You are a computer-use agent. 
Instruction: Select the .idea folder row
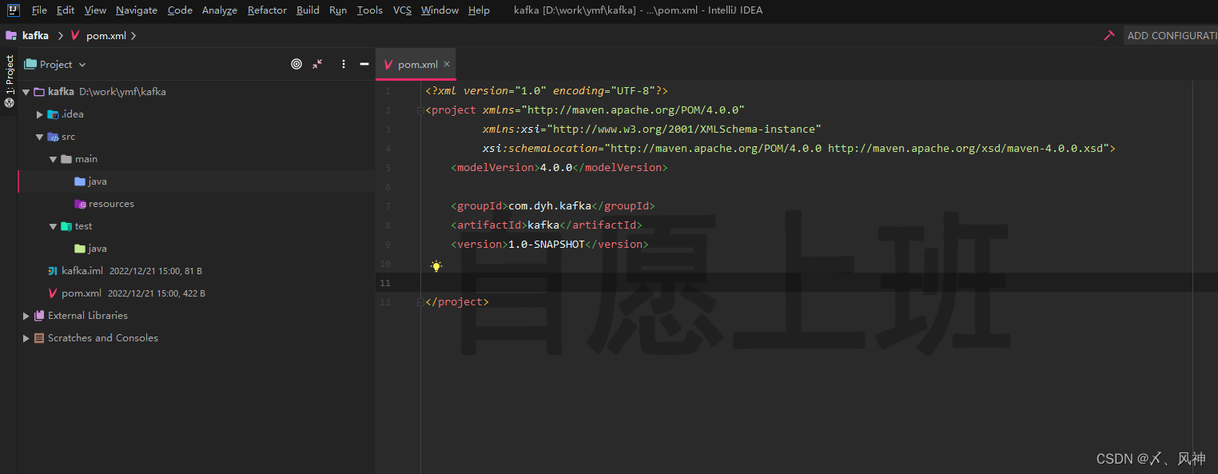pos(197,114)
